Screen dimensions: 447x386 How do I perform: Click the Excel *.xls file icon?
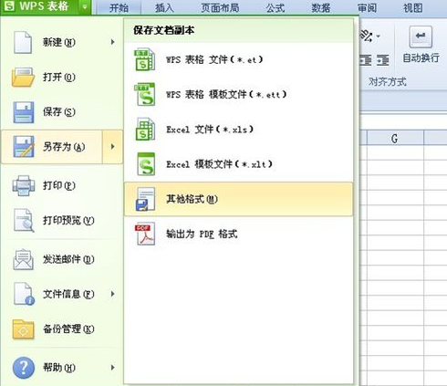point(145,130)
